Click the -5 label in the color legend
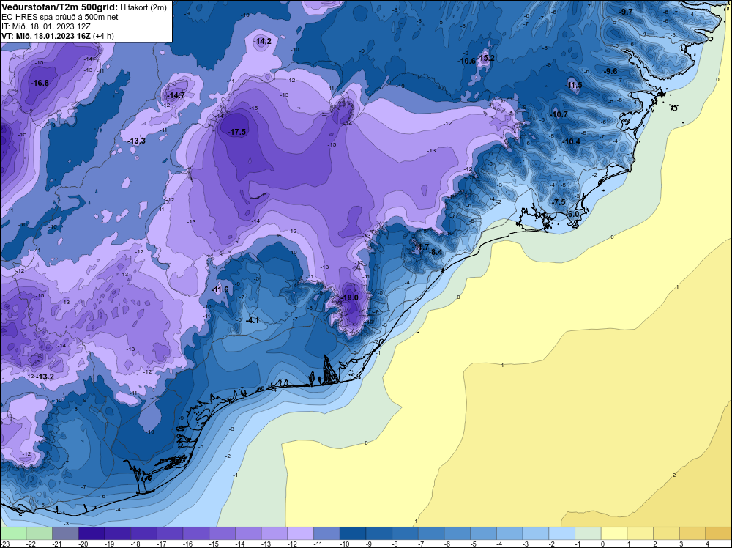732x548 pixels. pyautogui.click(x=474, y=544)
